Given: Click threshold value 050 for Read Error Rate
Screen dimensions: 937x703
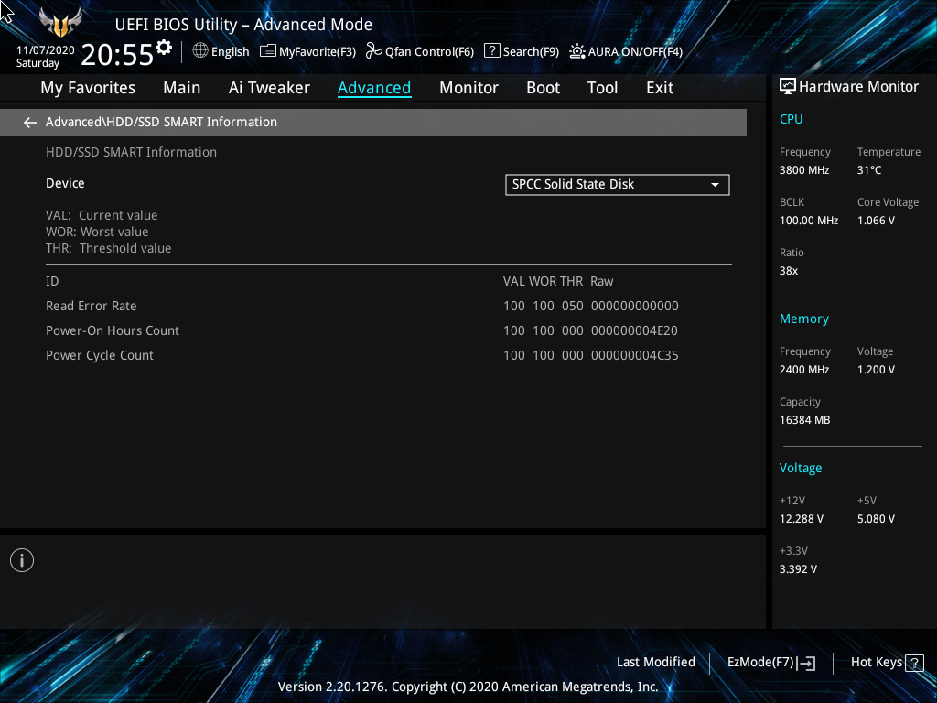Looking at the screenshot, I should [x=572, y=306].
